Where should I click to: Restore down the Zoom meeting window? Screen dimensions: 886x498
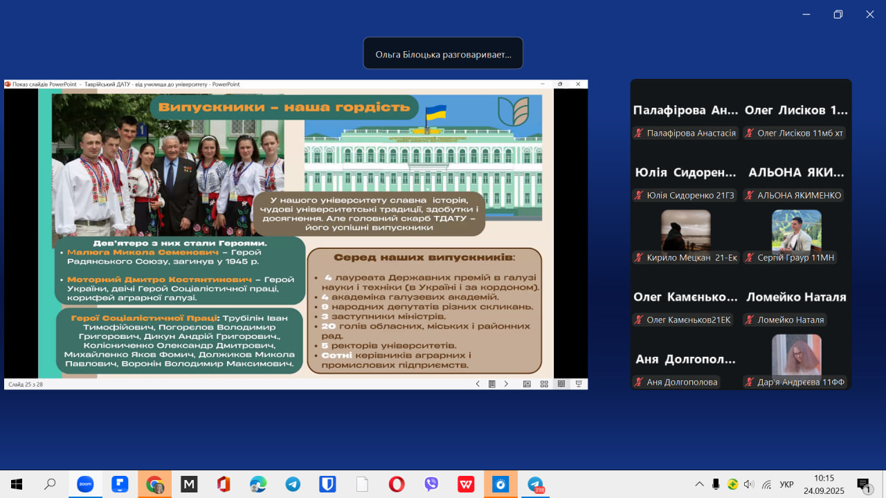(838, 14)
